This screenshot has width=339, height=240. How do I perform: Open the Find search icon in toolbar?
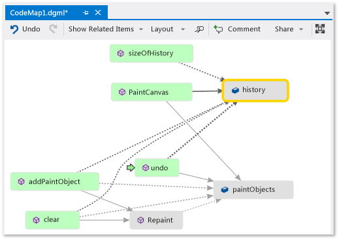199,29
